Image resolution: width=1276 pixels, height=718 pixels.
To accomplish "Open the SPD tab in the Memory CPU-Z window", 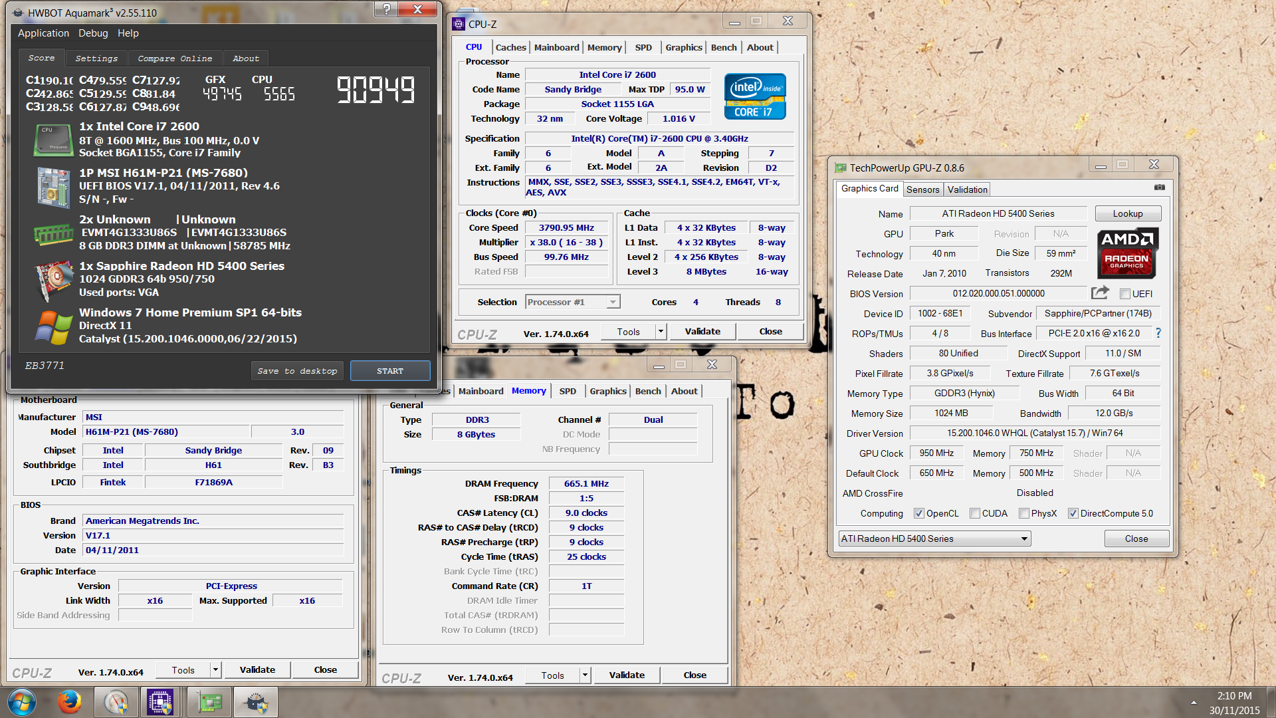I will tap(568, 391).
